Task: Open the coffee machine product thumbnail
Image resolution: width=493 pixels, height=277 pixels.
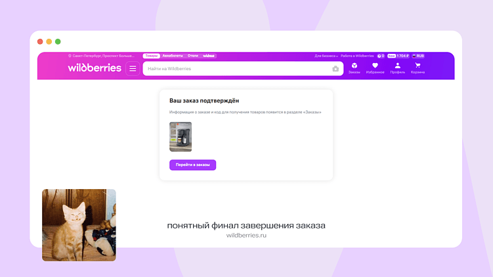Action: coord(181,137)
